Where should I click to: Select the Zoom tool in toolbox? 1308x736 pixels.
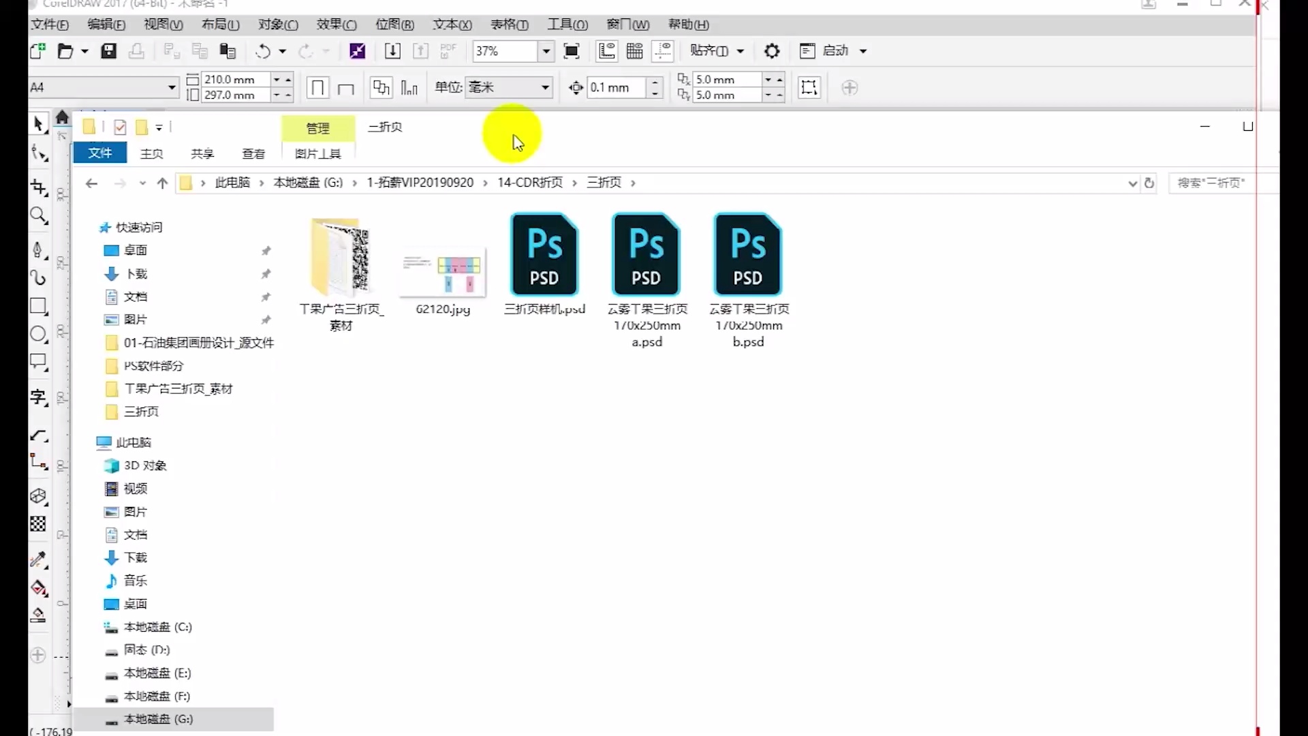(x=38, y=216)
